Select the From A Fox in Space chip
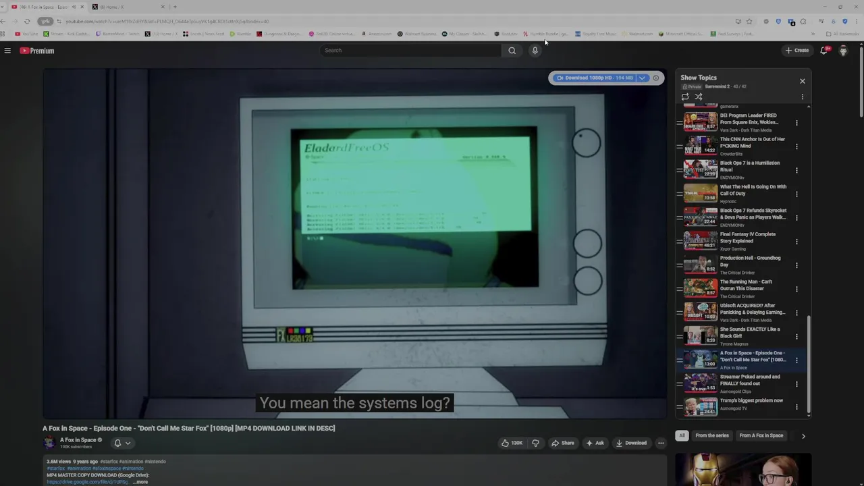The height and width of the screenshot is (486, 864). tap(761, 435)
